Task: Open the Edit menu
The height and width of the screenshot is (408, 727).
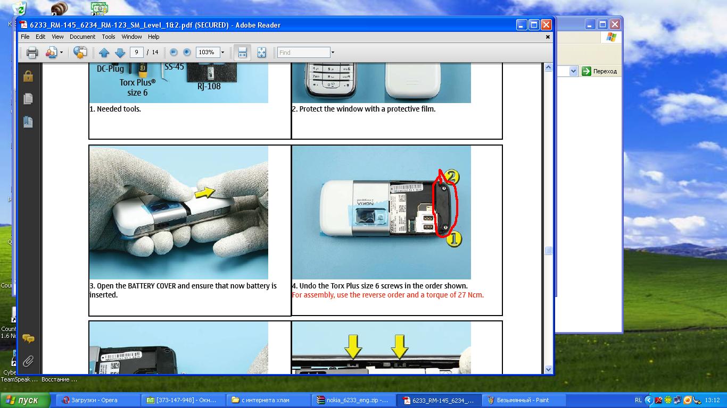Action: click(40, 37)
